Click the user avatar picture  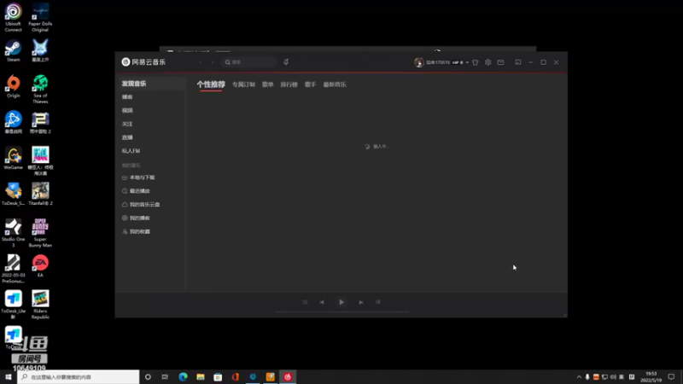tap(419, 62)
